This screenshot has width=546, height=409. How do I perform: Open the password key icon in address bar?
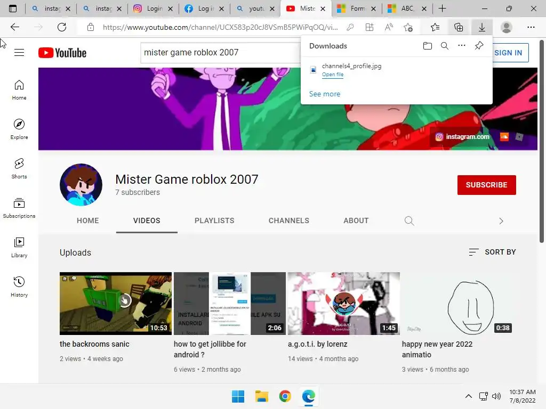click(x=350, y=27)
